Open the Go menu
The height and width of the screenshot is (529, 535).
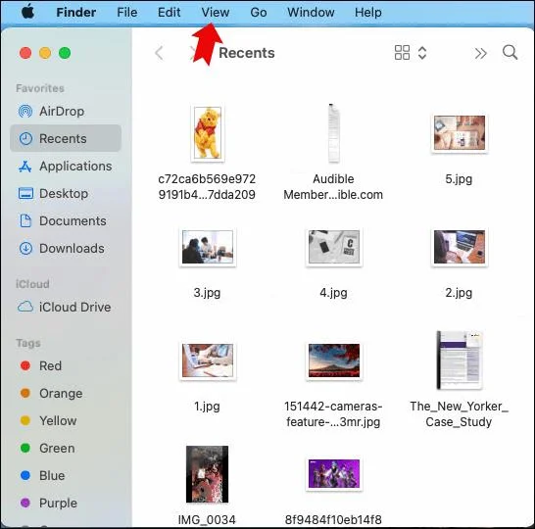[x=259, y=13]
